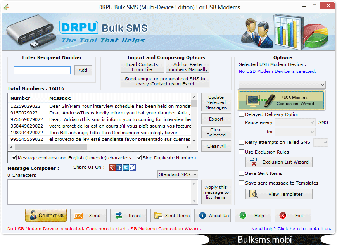The height and width of the screenshot is (245, 337).
Task: Click Add recipient number button
Action: tap(83, 70)
